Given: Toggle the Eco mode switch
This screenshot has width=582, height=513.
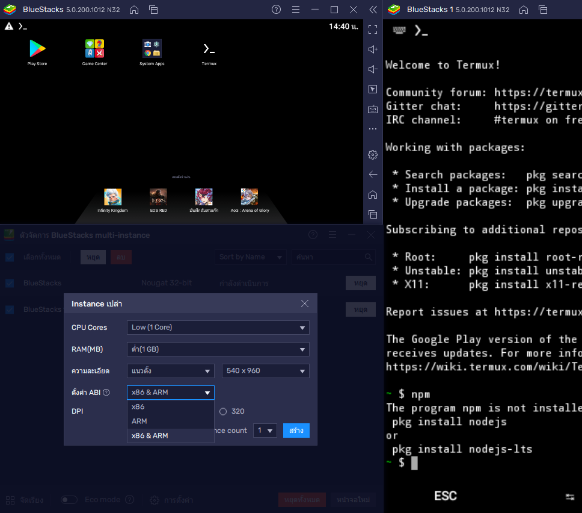Looking at the screenshot, I should coord(69,500).
